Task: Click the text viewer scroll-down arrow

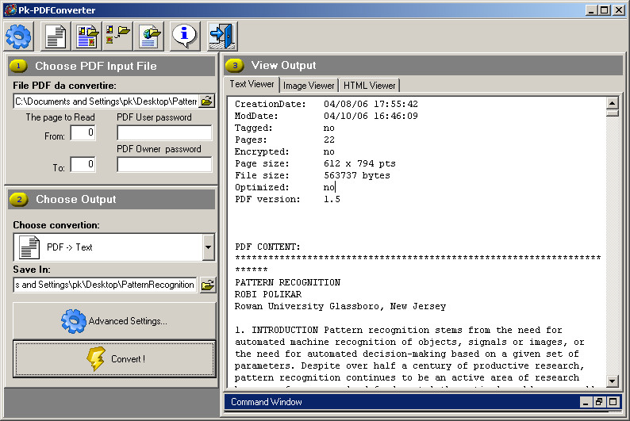Action: click(x=613, y=381)
